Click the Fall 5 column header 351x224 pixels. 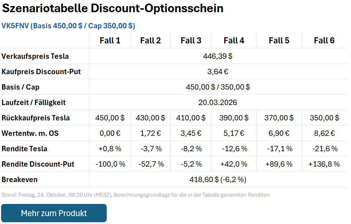[x=279, y=40]
